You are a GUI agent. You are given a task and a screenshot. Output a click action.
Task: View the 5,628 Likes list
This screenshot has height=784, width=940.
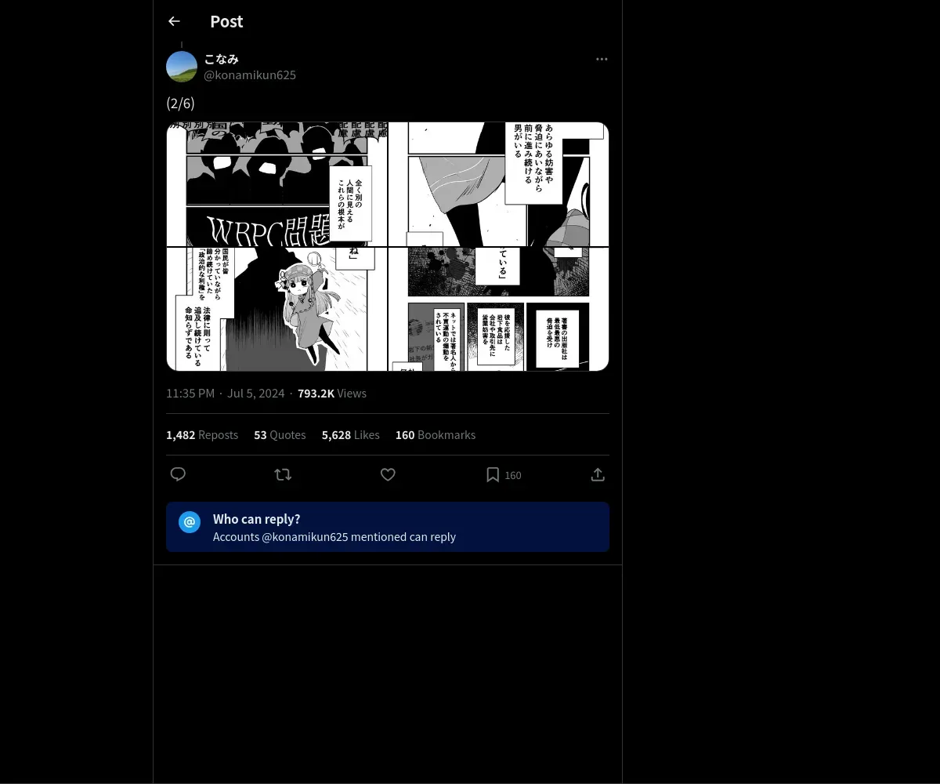click(351, 434)
